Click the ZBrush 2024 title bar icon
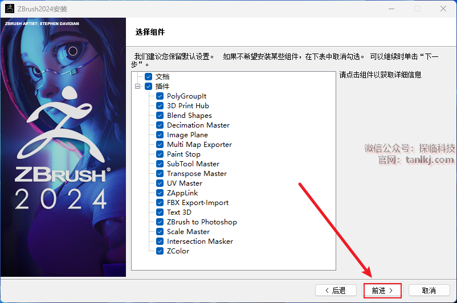 tap(10, 9)
